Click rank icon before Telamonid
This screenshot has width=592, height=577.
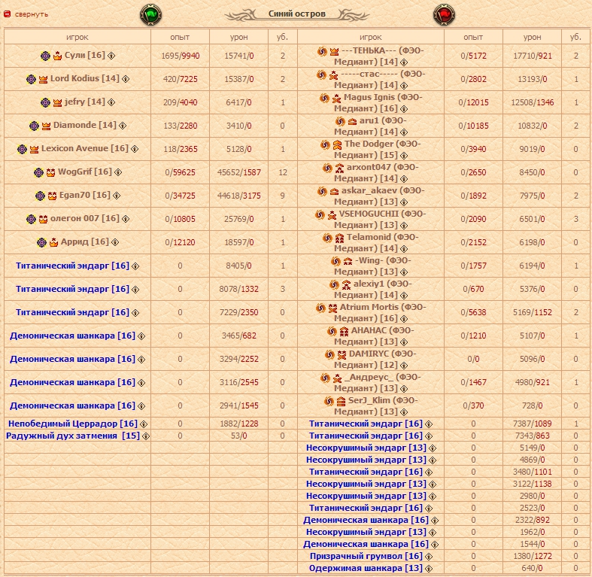click(339, 238)
